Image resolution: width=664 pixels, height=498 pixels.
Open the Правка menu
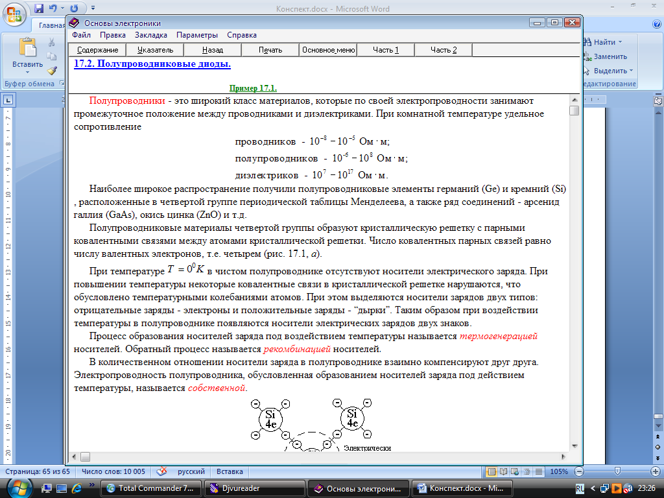click(x=113, y=35)
